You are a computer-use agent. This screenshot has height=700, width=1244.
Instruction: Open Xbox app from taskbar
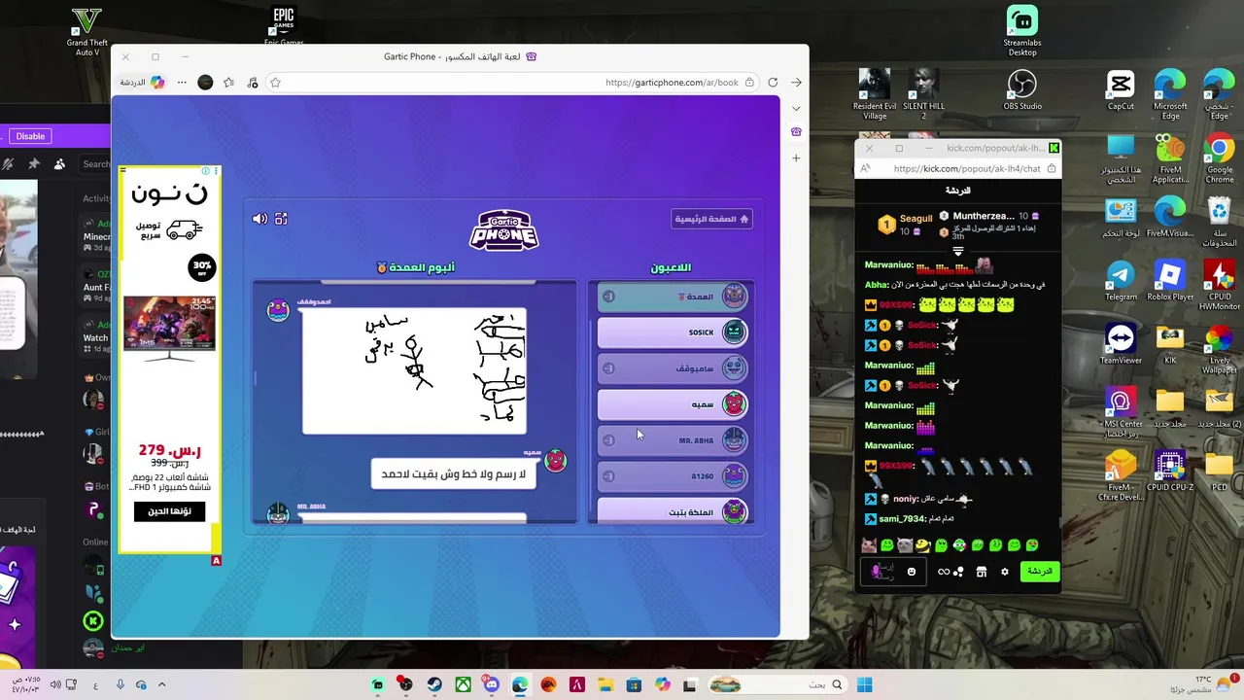click(x=464, y=685)
